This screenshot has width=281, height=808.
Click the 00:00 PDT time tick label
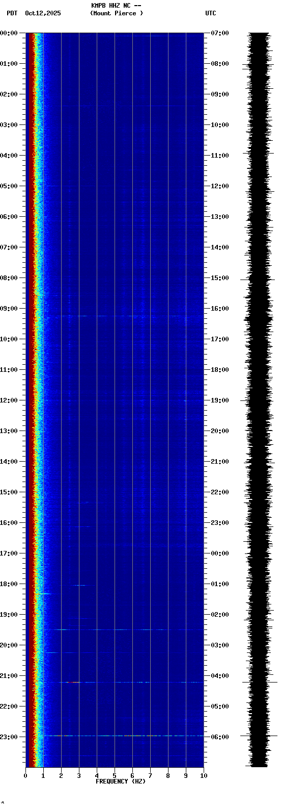9,33
